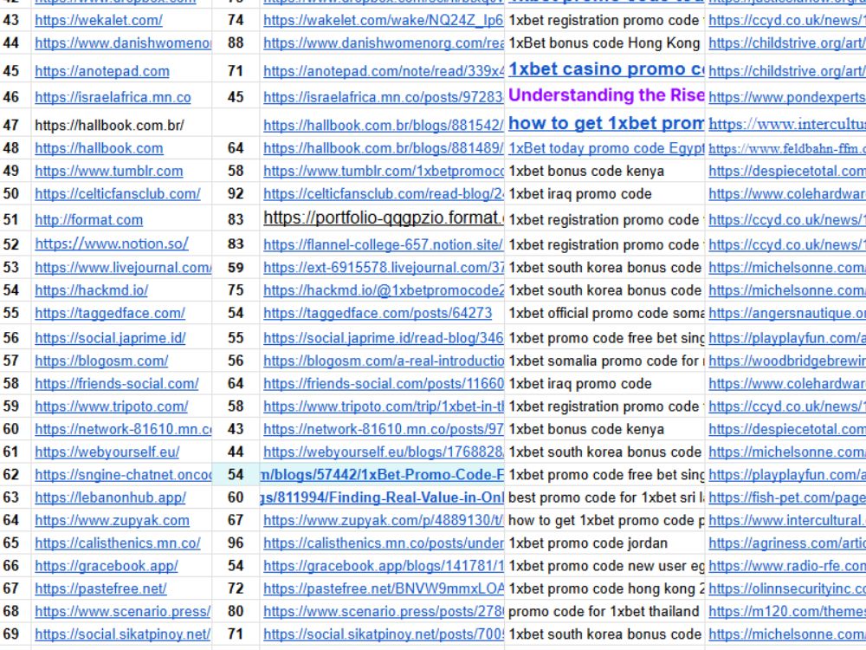Click the taggedface.com/posts/64273 link
Image resolution: width=866 pixels, height=650 pixels.
pos(378,313)
